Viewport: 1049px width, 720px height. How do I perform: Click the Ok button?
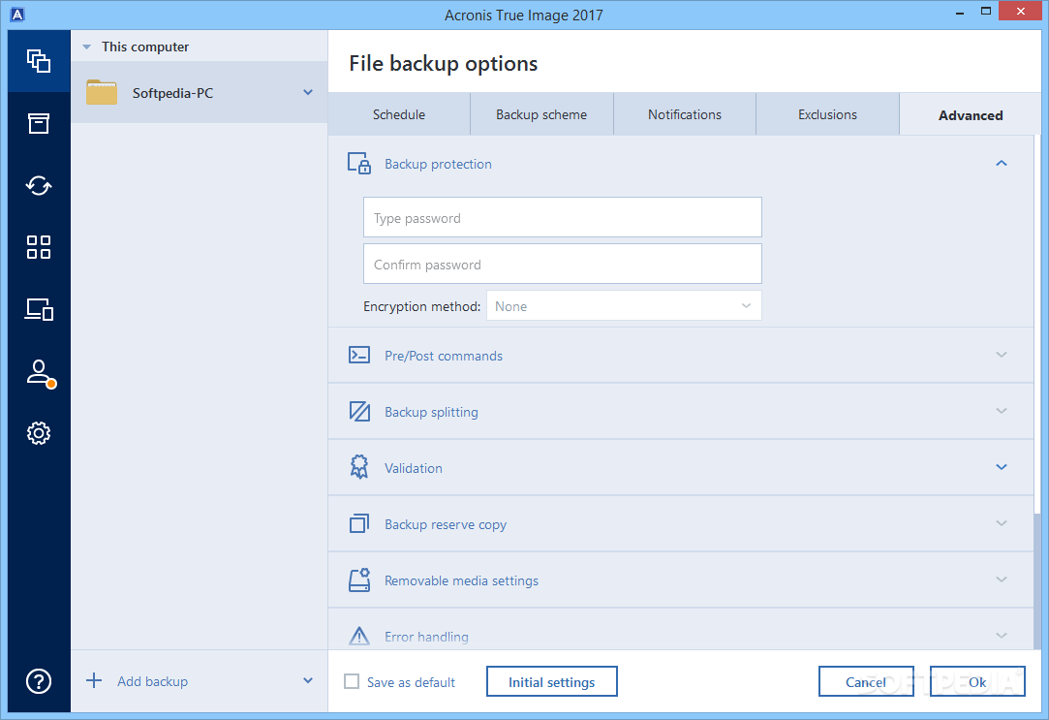[977, 681]
